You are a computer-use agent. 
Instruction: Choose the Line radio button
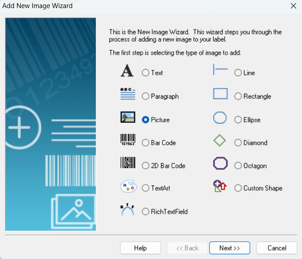[238, 73]
